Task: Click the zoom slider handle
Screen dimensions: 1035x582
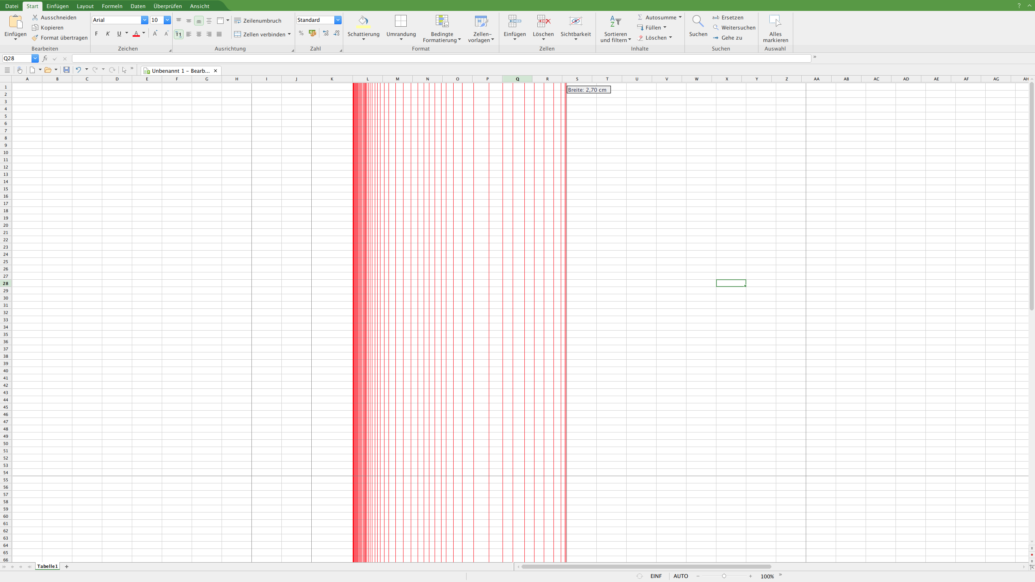Action: pos(724,576)
